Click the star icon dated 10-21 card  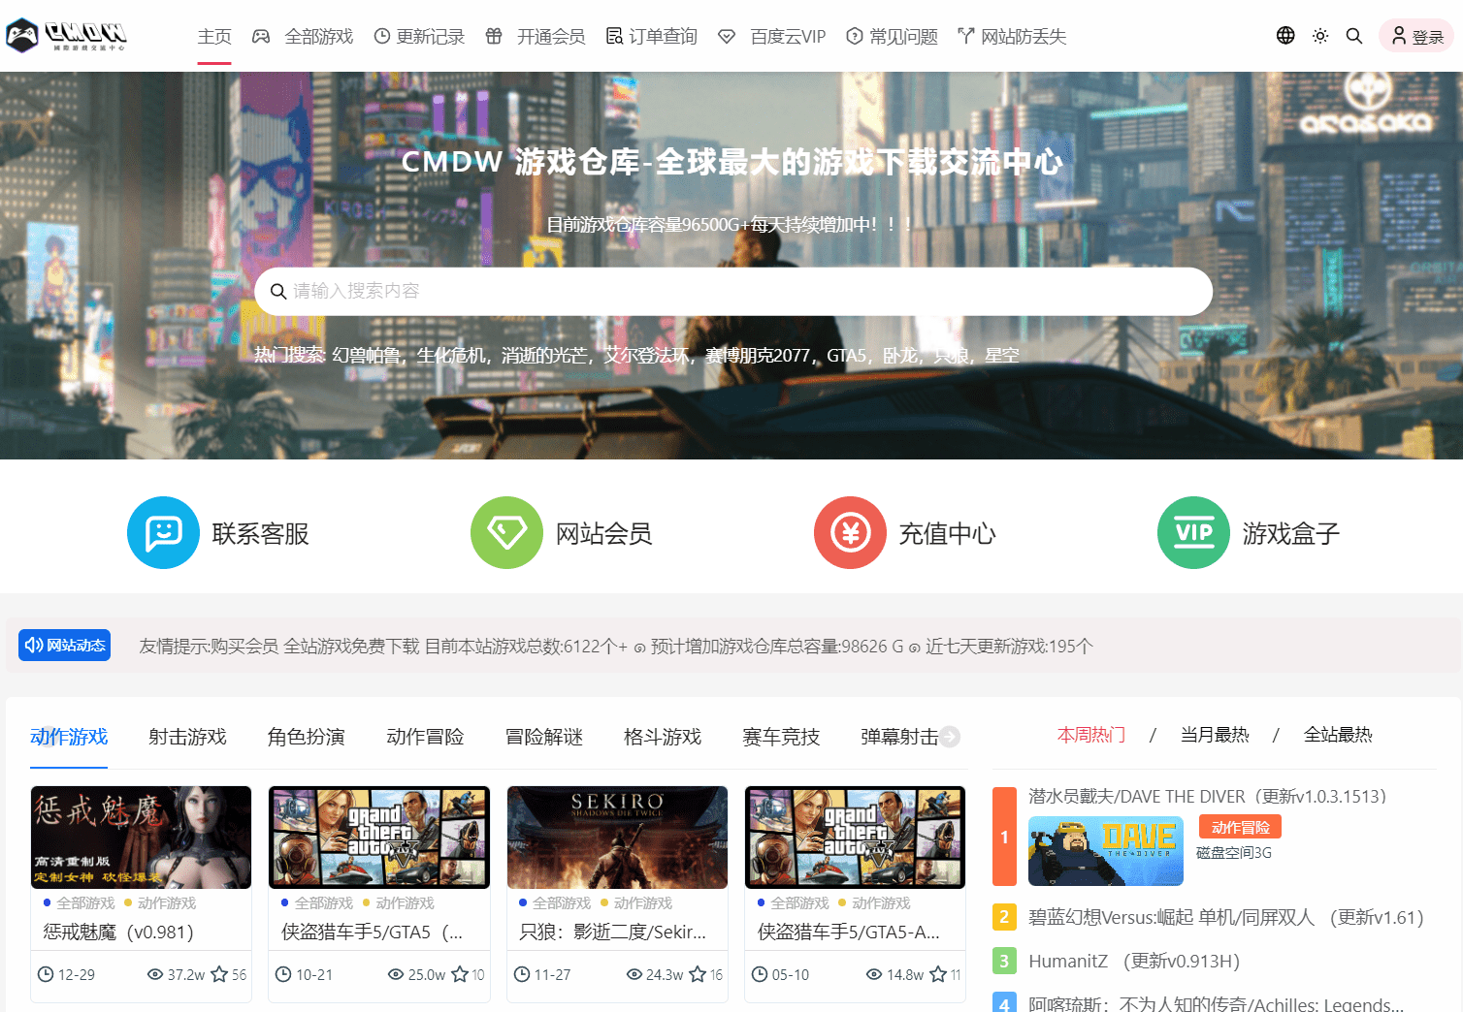coord(460,974)
